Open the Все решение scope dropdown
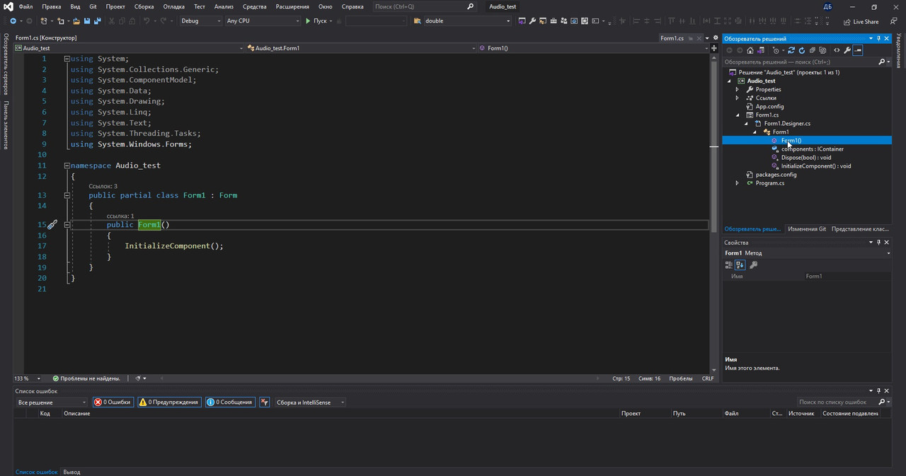The height and width of the screenshot is (476, 906). tap(52, 402)
